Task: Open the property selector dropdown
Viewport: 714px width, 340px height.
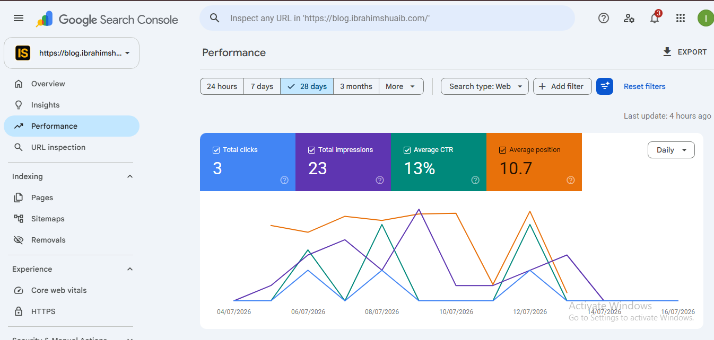Action: [72, 53]
